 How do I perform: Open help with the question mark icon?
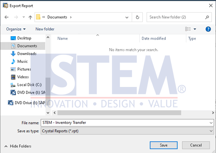(x=208, y=29)
